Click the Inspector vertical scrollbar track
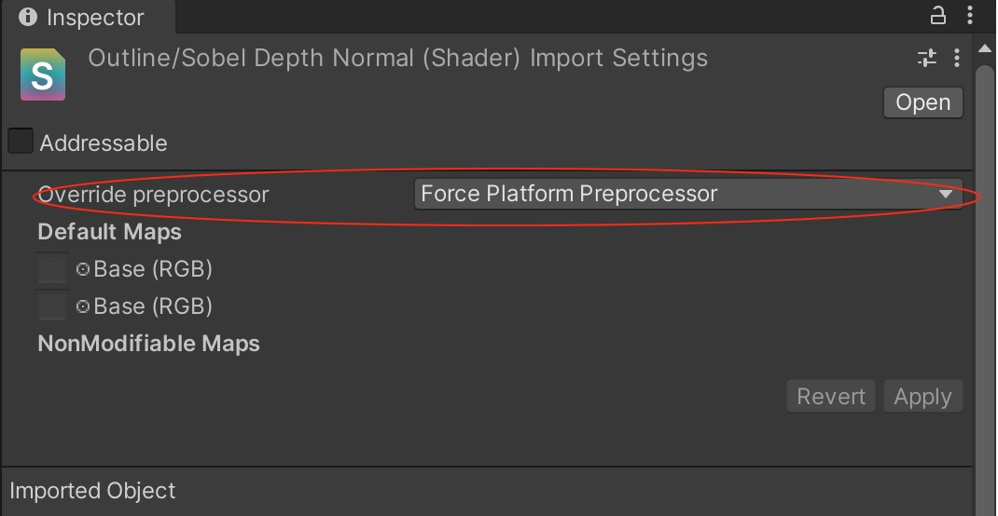 click(x=985, y=279)
